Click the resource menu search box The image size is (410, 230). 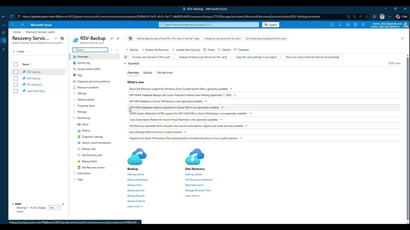point(90,50)
